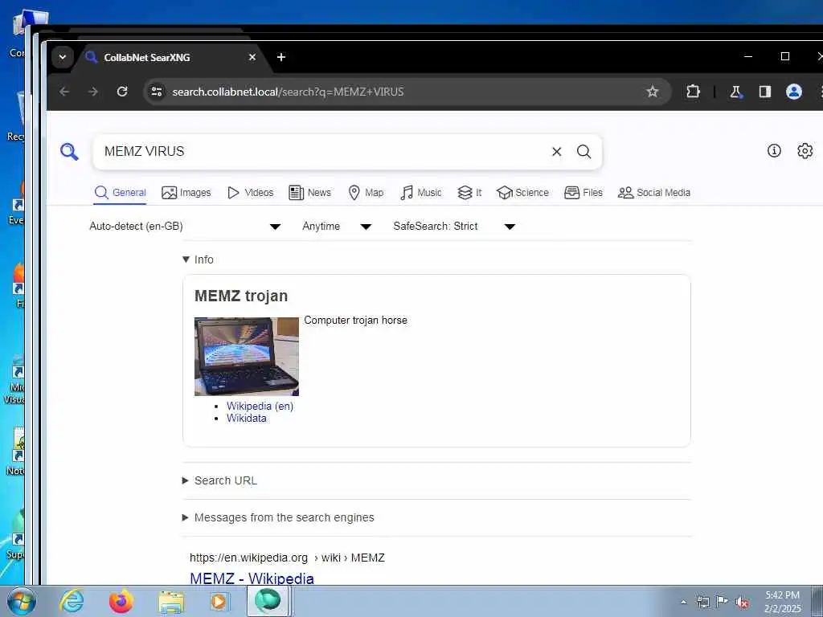Select the General search category

[x=121, y=193]
